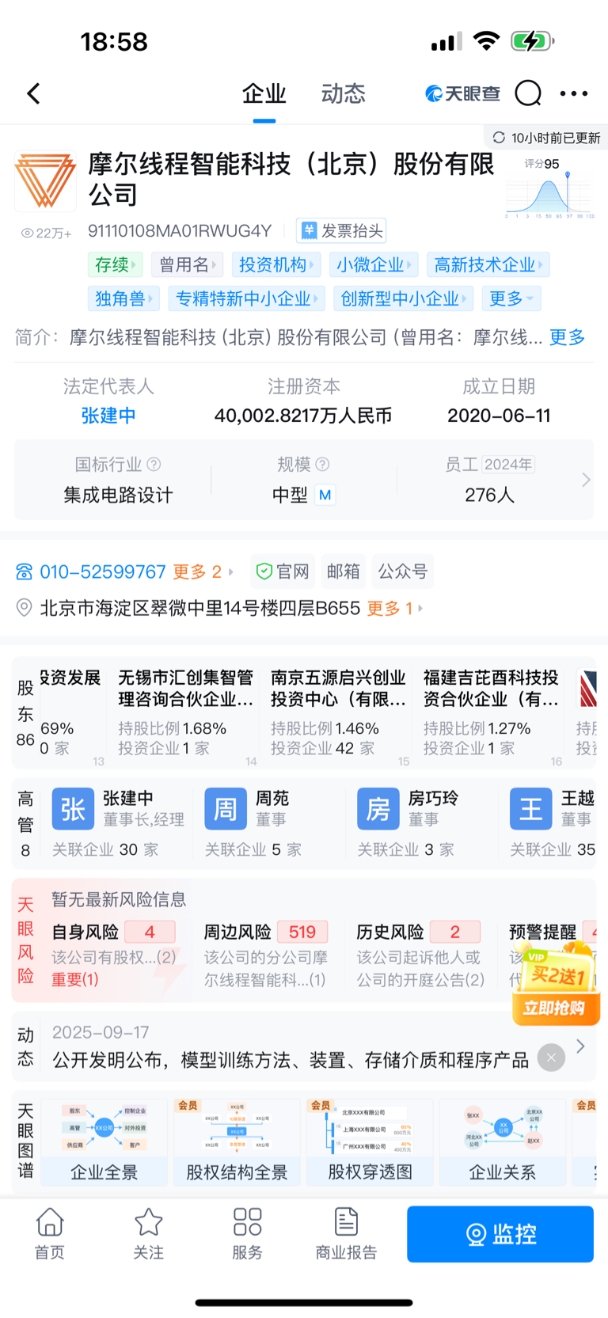608x1318 pixels.
Task: Tap the Wi-Fi status icon
Action: pos(486,41)
